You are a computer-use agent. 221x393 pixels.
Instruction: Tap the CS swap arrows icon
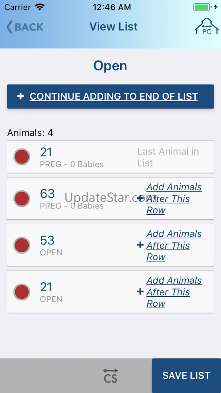pyautogui.click(x=110, y=375)
